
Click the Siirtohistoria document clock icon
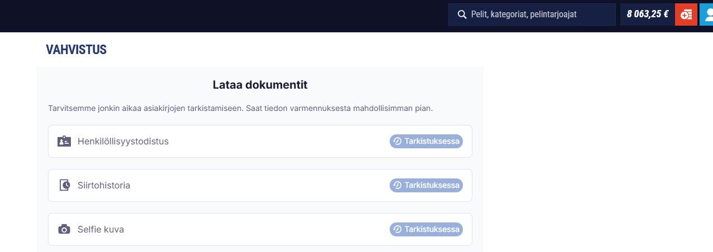pos(64,185)
